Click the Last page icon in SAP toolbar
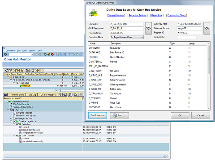This screenshot has height=161, width=215. [x=81, y=55]
